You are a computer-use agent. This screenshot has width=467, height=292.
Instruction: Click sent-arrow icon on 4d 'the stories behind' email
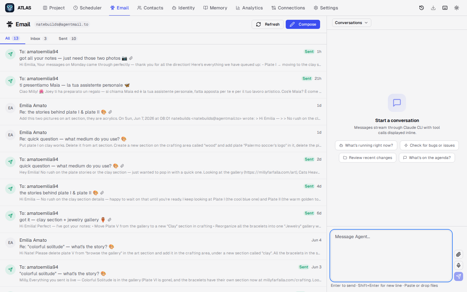[x=10, y=189]
